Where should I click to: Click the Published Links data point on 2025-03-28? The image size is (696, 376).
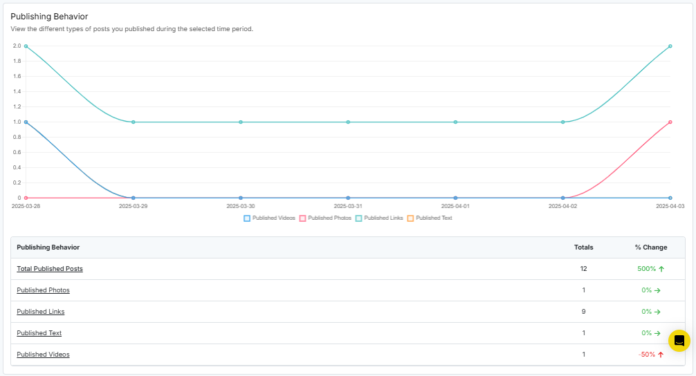(26, 46)
